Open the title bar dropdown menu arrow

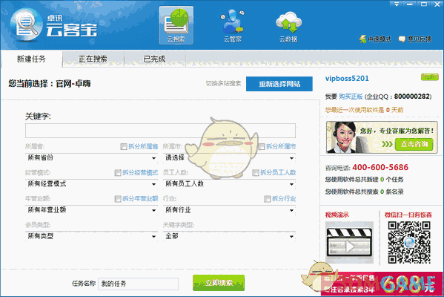[x=397, y=4]
